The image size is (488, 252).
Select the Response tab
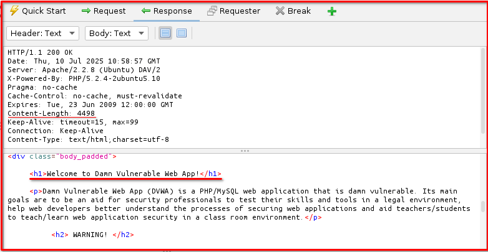click(x=167, y=11)
